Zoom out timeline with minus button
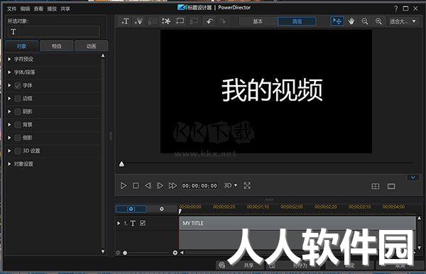426x274 pixels. click(118, 253)
